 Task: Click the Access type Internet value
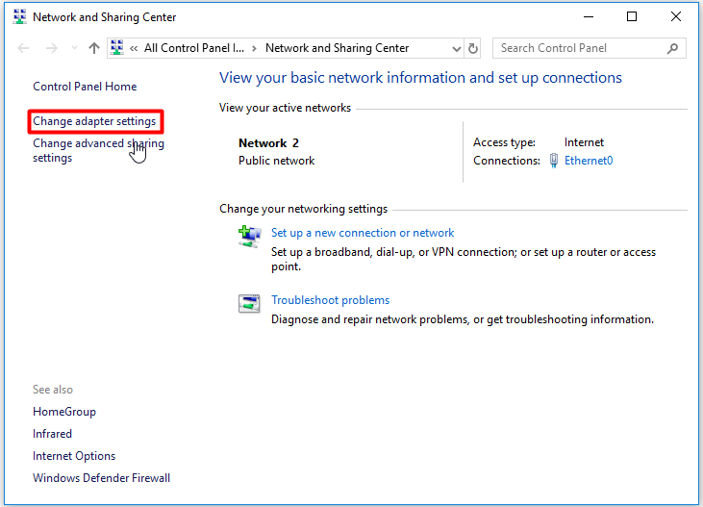(x=584, y=142)
